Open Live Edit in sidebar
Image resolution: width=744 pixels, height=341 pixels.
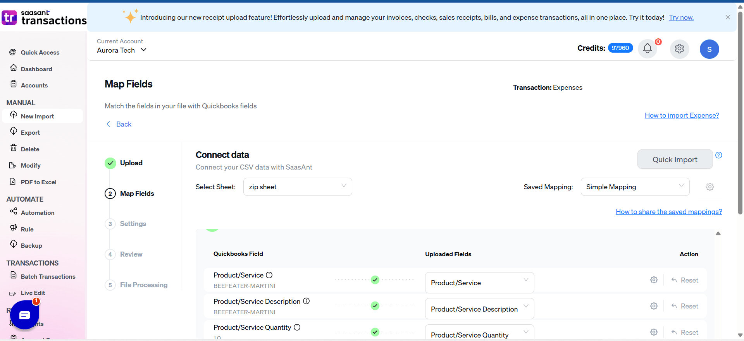[33, 293]
